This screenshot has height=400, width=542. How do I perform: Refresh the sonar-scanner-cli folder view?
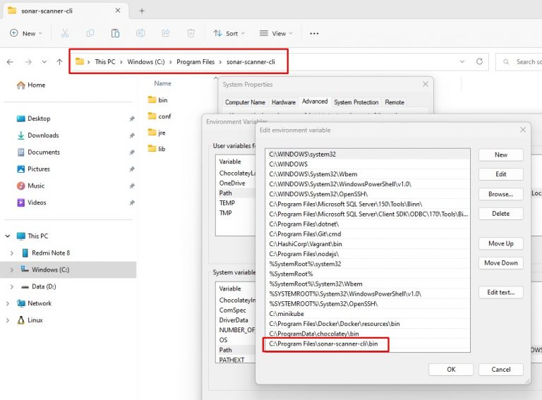coord(479,61)
